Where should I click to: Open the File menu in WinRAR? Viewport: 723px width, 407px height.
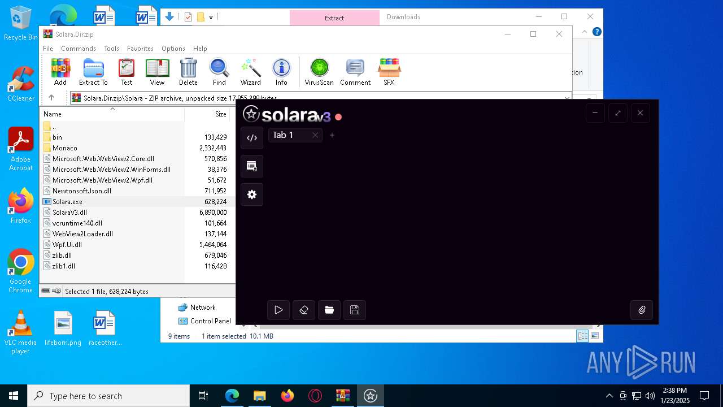pos(48,49)
